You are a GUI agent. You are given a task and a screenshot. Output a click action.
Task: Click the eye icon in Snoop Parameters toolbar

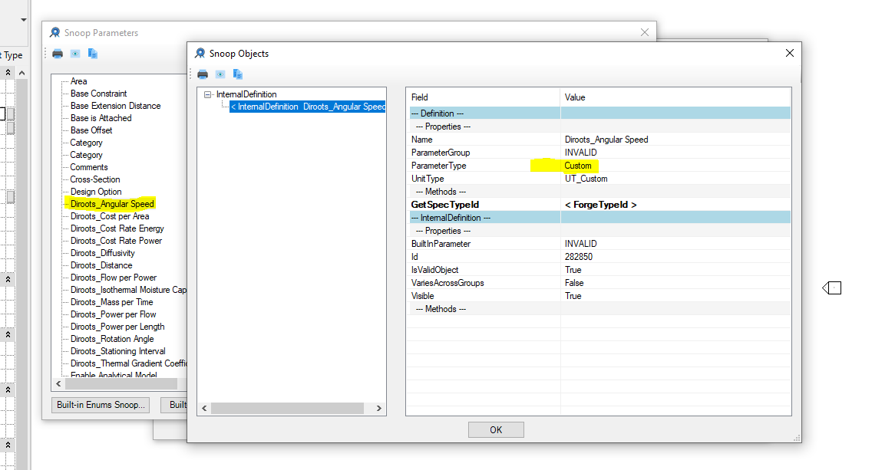point(74,54)
